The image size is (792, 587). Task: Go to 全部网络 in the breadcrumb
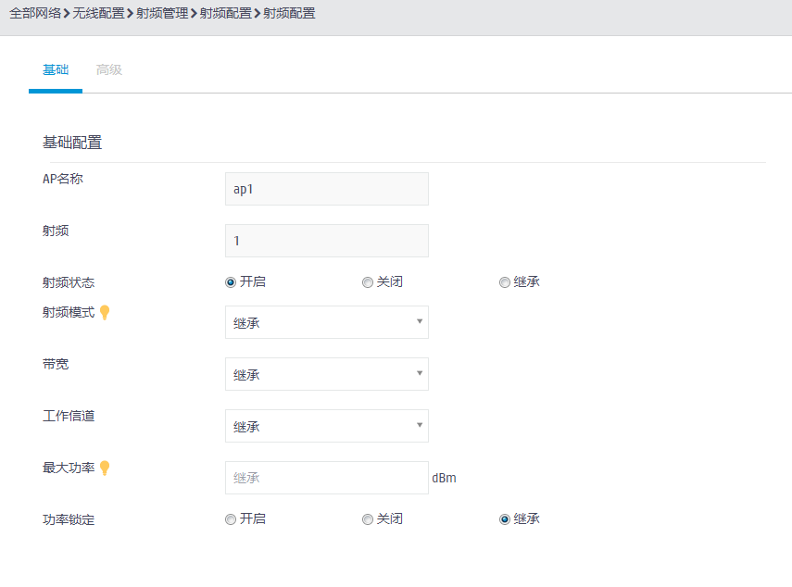click(x=35, y=14)
